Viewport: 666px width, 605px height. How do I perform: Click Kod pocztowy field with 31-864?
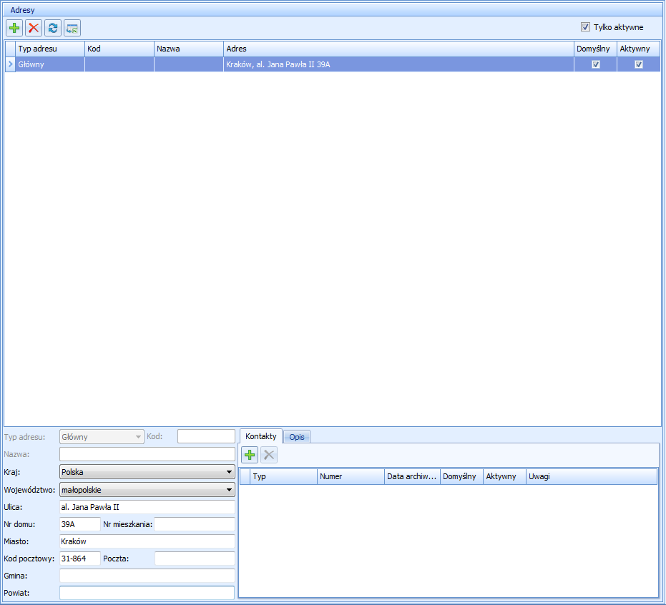coord(80,559)
